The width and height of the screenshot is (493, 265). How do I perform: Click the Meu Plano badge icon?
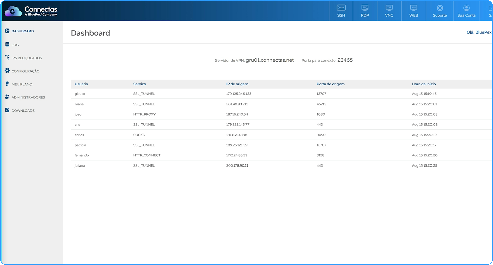point(7,84)
